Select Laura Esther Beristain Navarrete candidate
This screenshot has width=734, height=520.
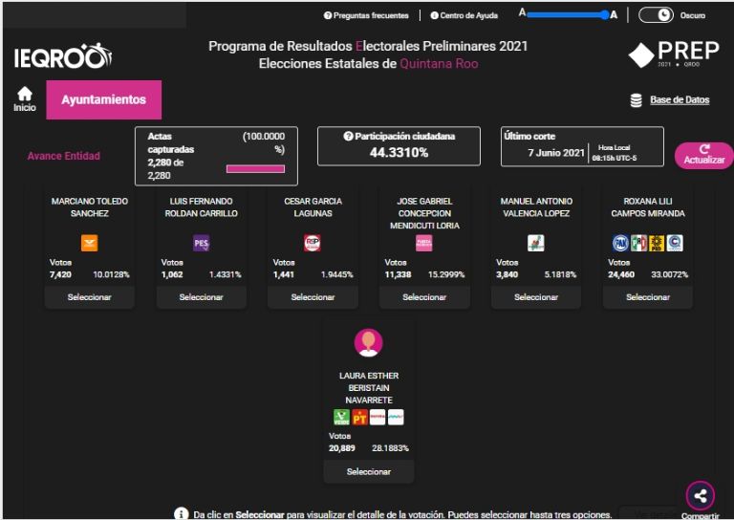tap(369, 472)
